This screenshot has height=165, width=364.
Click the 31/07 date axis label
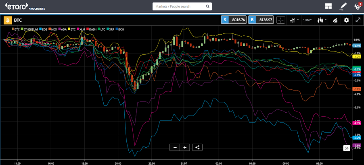(184, 163)
